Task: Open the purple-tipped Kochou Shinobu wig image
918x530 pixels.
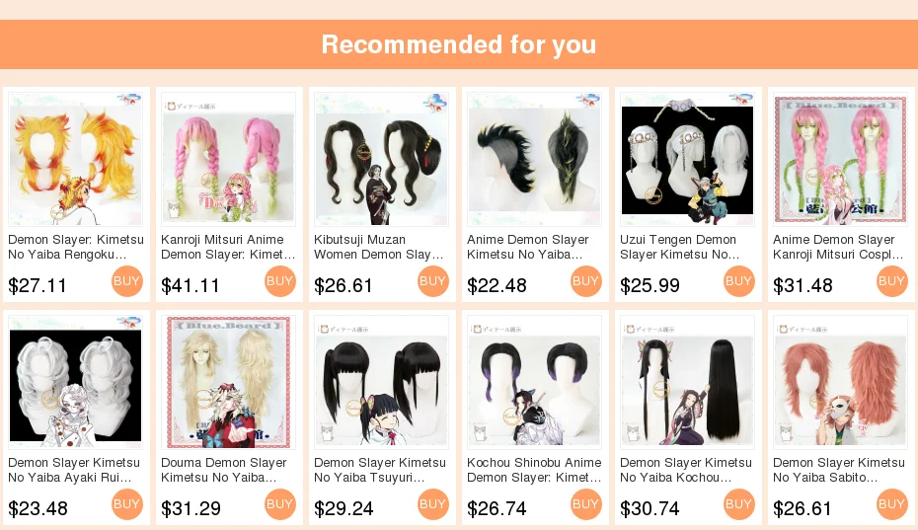Action: (535, 382)
